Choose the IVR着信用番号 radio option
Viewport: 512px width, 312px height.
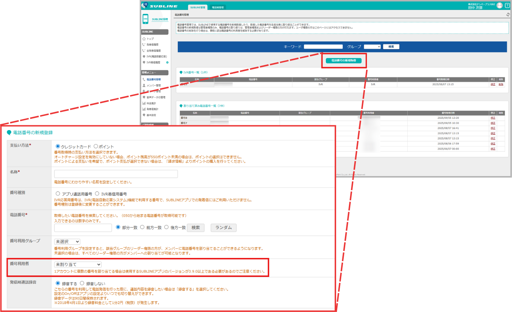(97, 194)
